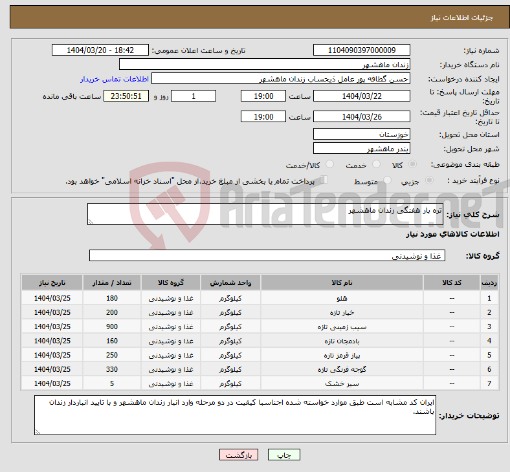Click the چاپ (print) button
Viewport: 510px width, 472px height.
[283, 455]
